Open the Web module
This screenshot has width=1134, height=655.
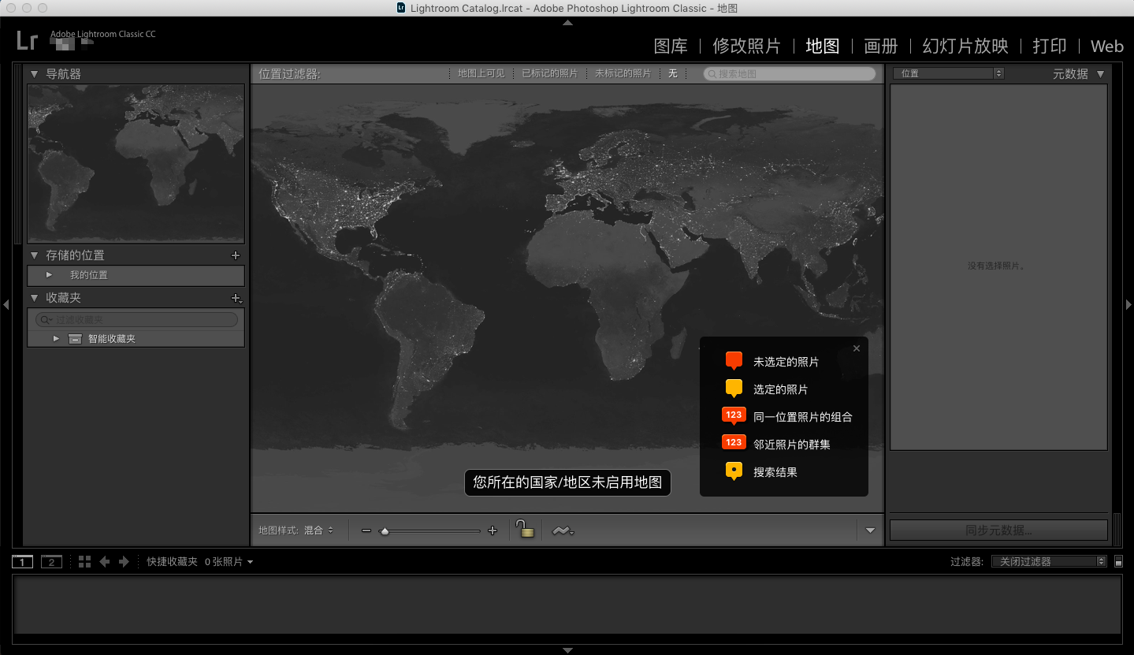(x=1106, y=47)
